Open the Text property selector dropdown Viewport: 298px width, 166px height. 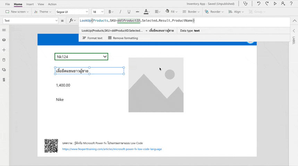tap(31, 21)
